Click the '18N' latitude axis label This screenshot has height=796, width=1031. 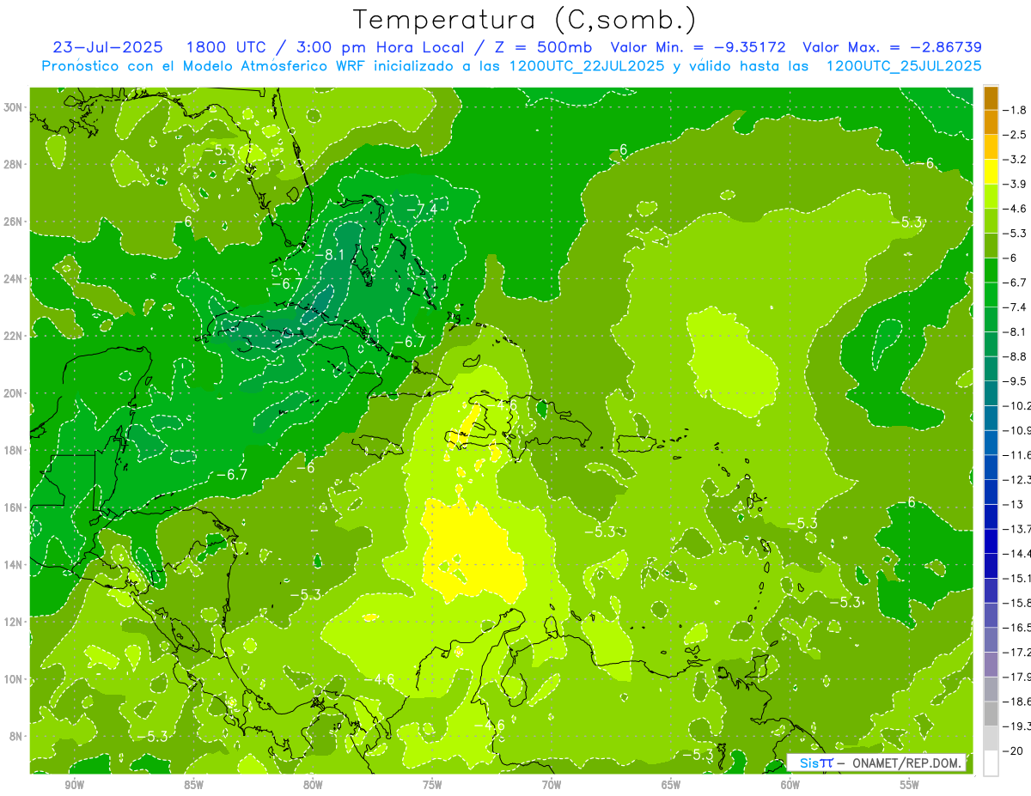[15, 450]
